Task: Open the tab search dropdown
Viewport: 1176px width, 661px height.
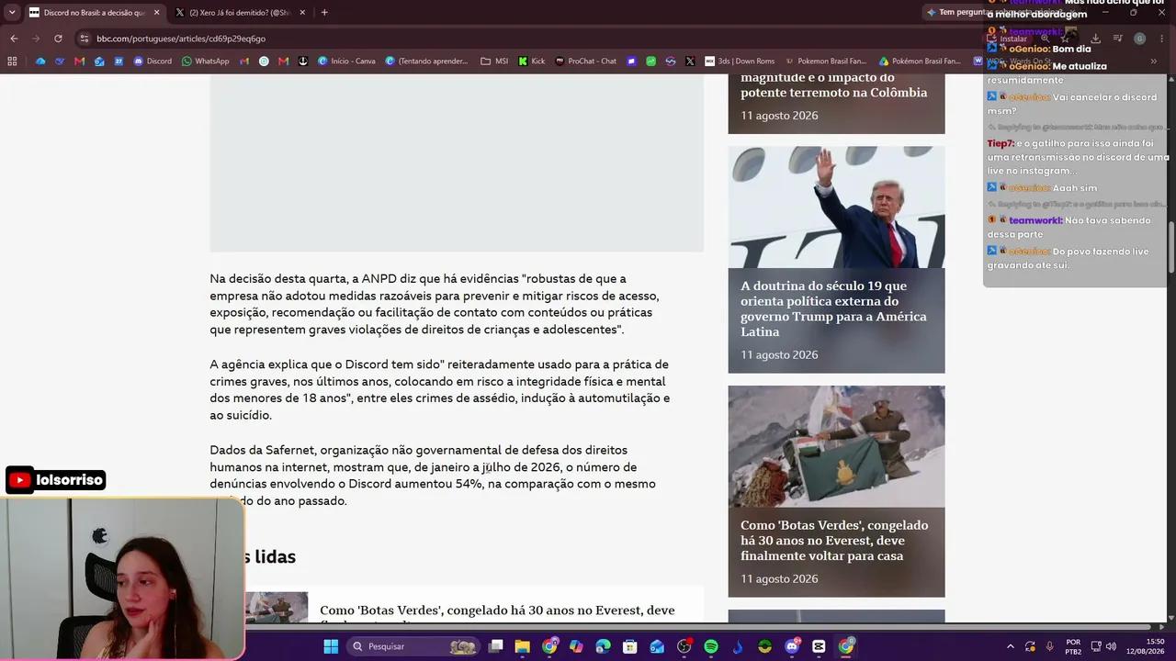Action: pos(12,13)
